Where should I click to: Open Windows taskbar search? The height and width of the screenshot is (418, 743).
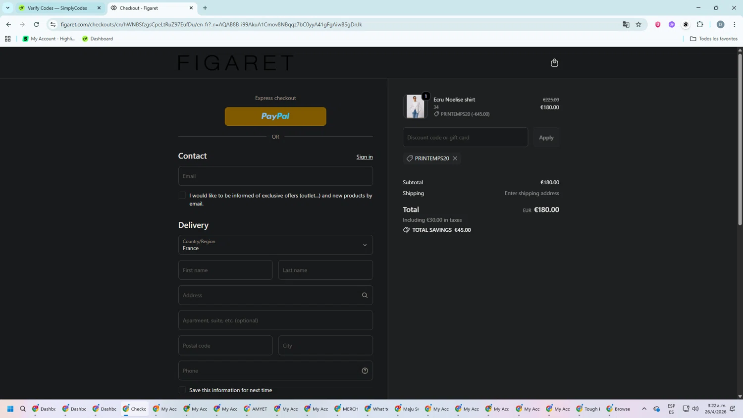point(23,409)
